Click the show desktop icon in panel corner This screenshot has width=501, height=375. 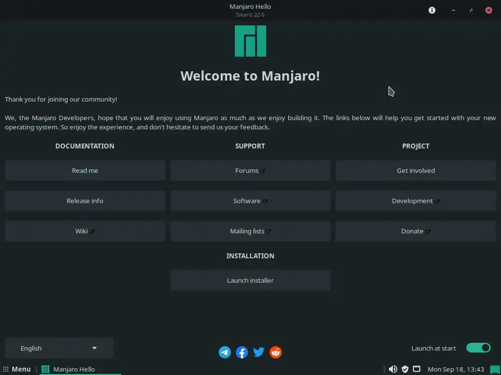coord(495,369)
